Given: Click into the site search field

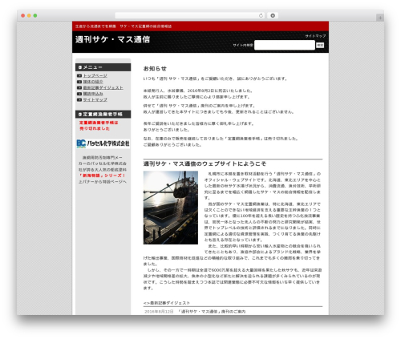Looking at the screenshot, I should (285, 45).
